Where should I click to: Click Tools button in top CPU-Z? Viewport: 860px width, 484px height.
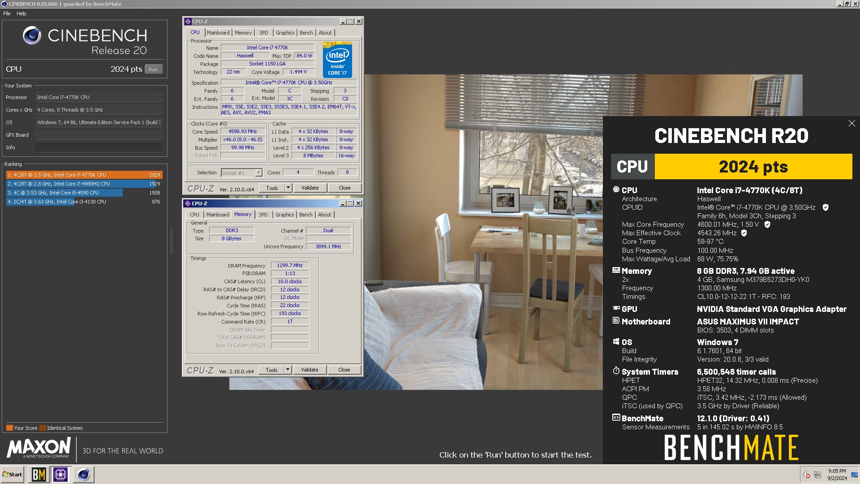point(272,188)
